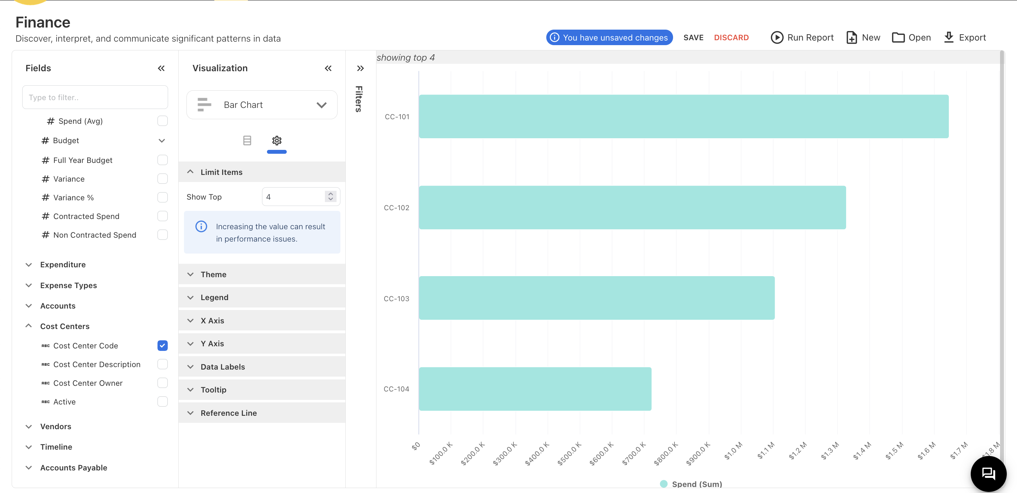Click the DISCARD button

click(x=731, y=37)
